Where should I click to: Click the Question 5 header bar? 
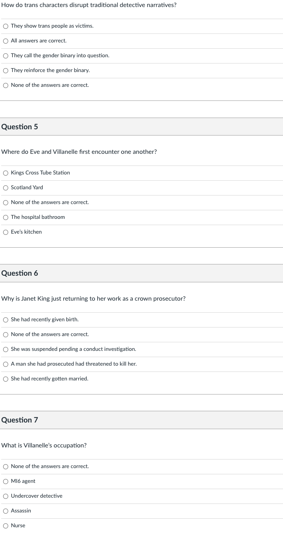pyautogui.click(x=141, y=127)
